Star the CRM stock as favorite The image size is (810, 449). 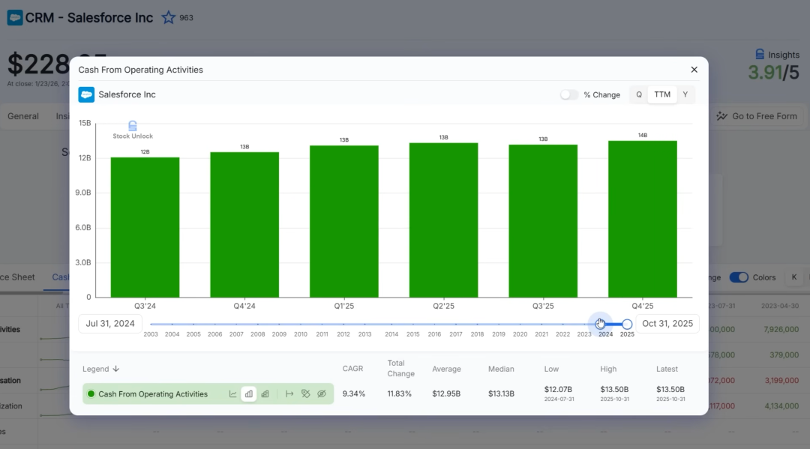tap(169, 17)
